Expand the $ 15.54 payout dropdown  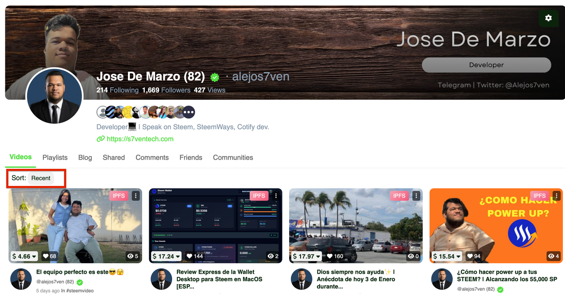pos(447,256)
